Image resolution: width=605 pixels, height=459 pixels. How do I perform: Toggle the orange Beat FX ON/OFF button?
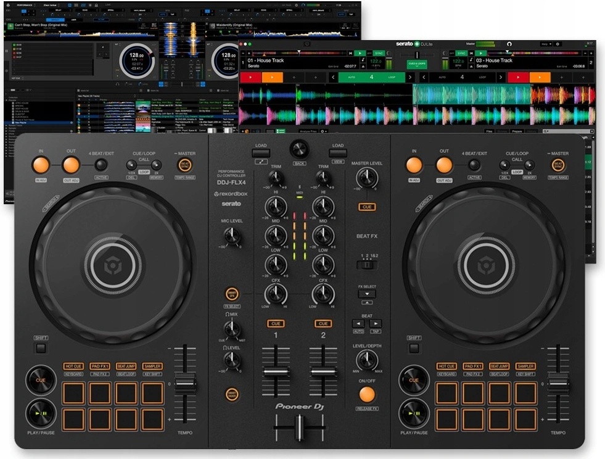pos(367,394)
